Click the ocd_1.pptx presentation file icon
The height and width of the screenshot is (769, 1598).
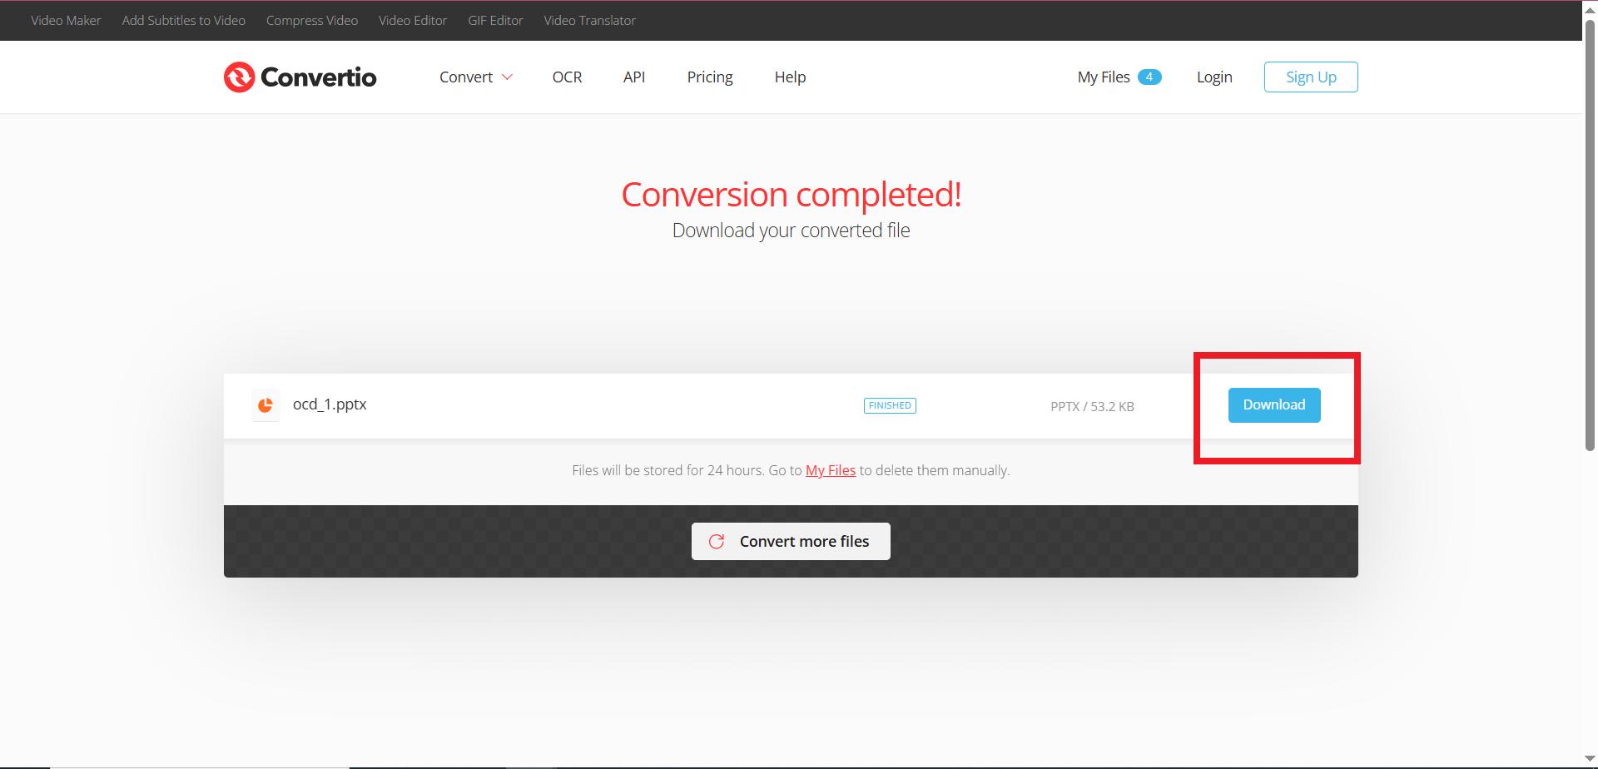coord(266,405)
